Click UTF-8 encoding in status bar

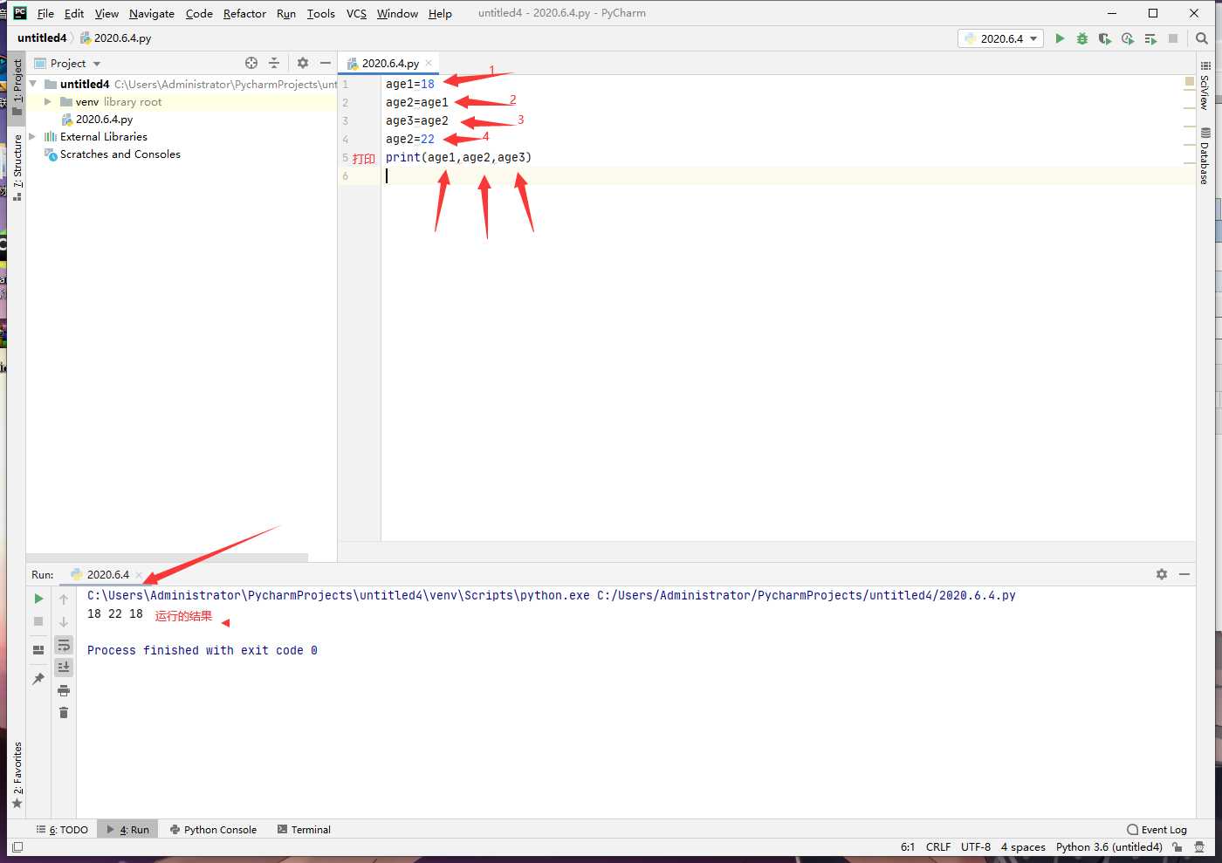[976, 846]
